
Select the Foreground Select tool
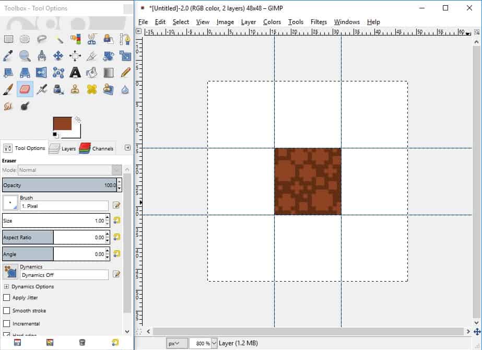pyautogui.click(x=108, y=39)
